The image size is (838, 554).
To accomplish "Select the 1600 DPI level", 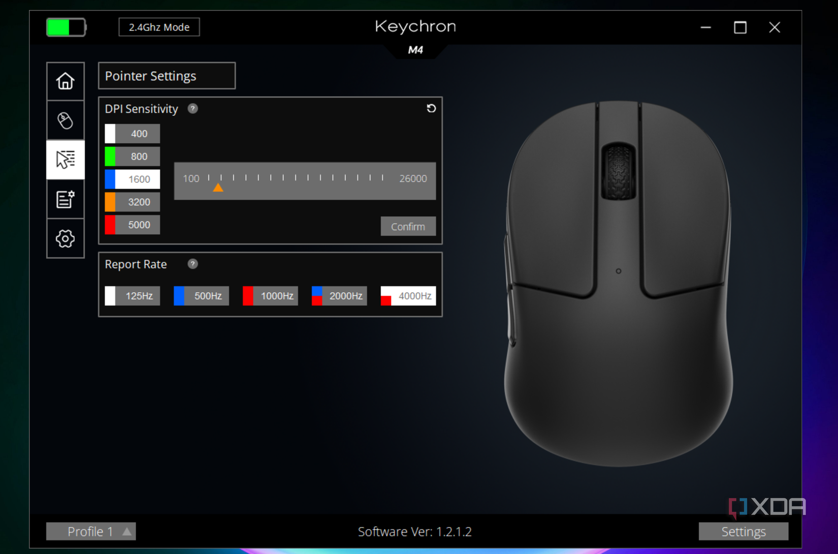I will (132, 179).
